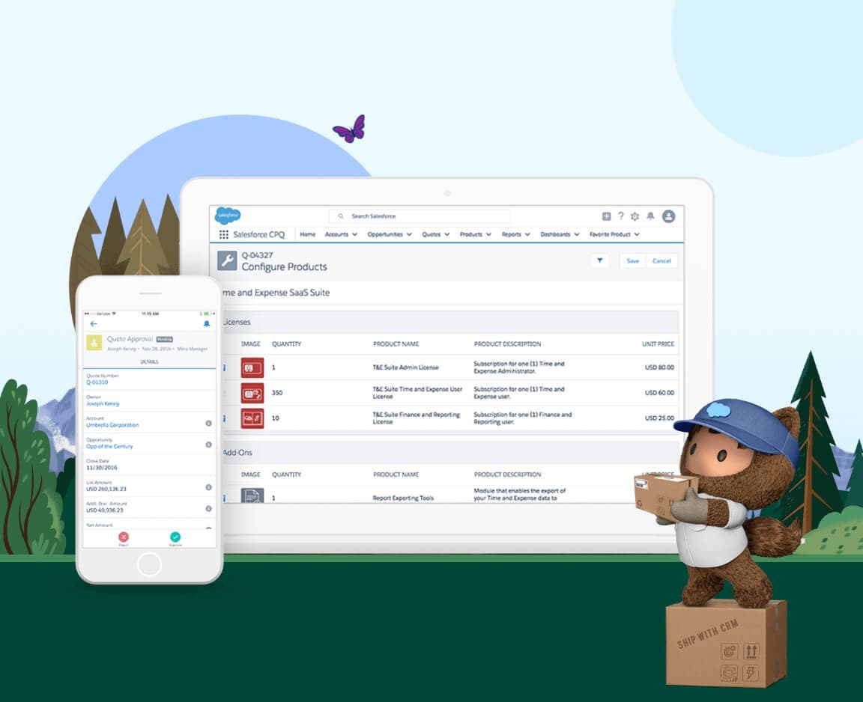Tap the Joseph Kenny owner link
This screenshot has width=863, height=702.
coord(103,403)
